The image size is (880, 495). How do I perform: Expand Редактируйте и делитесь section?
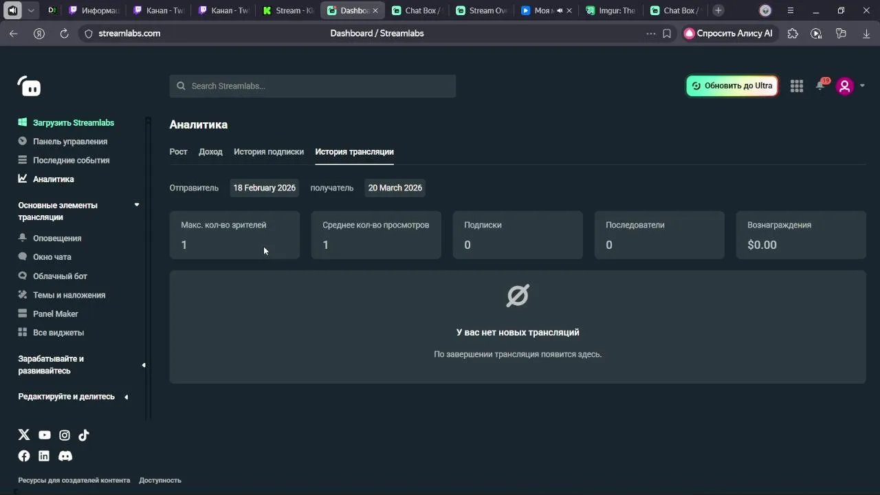click(126, 397)
